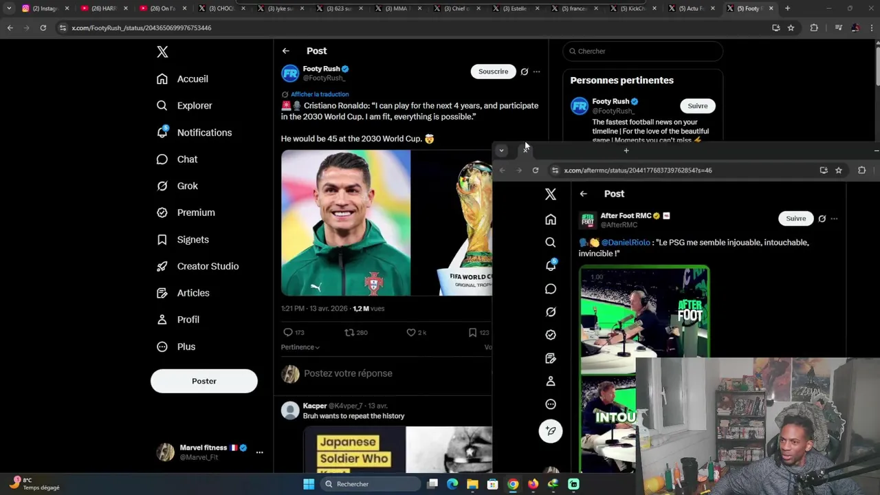This screenshot has height=495, width=880.
Task: Go back from the After Foot RMC post
Action: [x=583, y=194]
